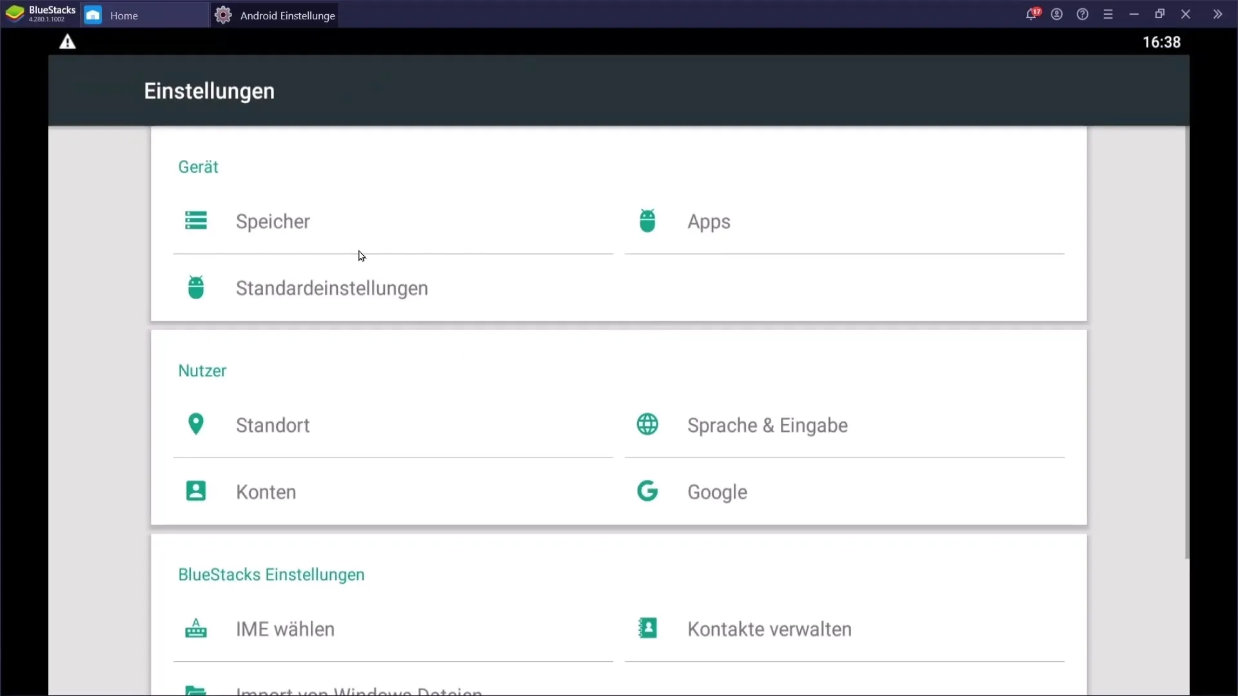Open the IME wählen settings
The height and width of the screenshot is (696, 1238).
[285, 629]
